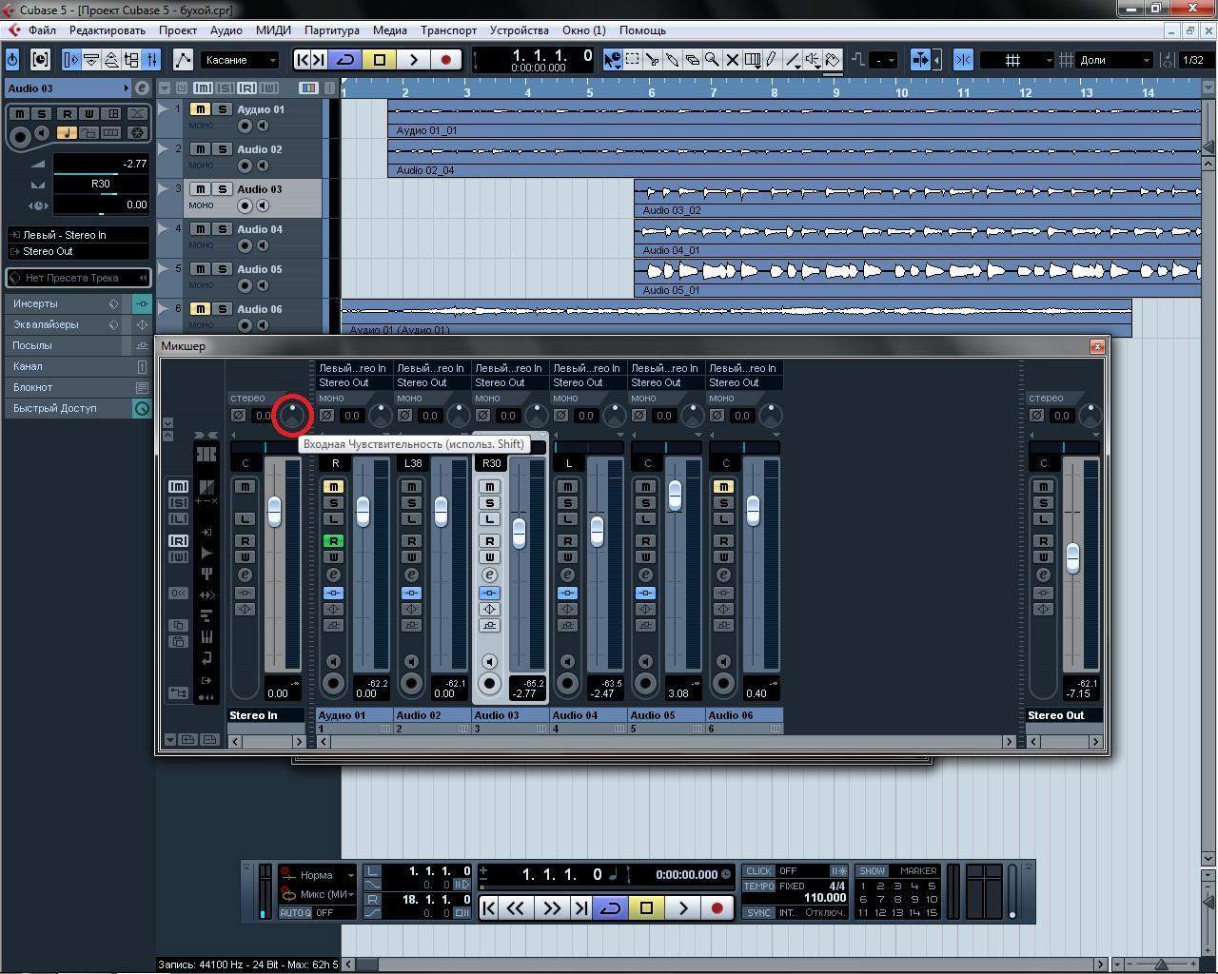1218x974 pixels.
Task: Click the Audio 05 mixer volume fader handle
Action: [x=675, y=494]
